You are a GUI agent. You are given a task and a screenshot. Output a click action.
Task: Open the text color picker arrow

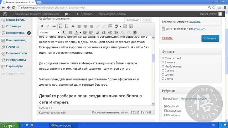[x=80, y=32]
